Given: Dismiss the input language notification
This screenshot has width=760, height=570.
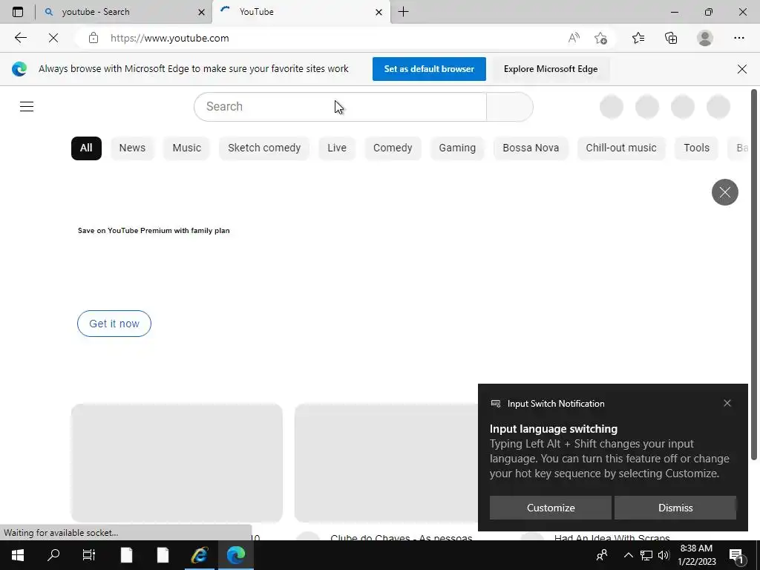Looking at the screenshot, I should point(675,508).
